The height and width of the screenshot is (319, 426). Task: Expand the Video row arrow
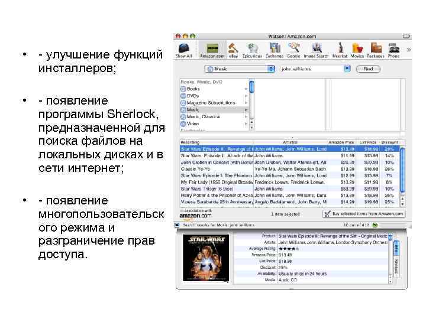246,123
